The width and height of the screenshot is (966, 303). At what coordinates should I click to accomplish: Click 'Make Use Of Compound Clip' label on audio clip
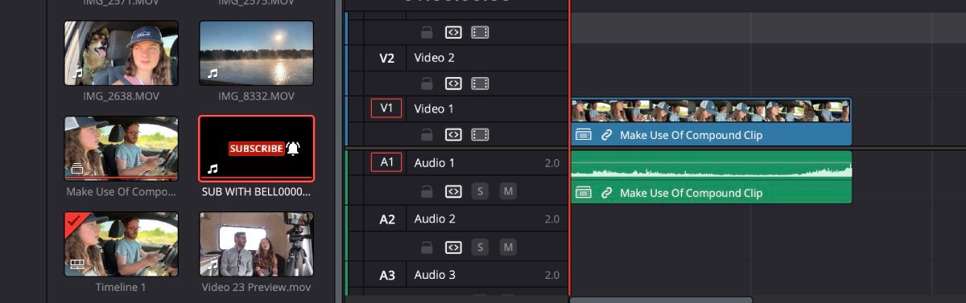point(691,193)
